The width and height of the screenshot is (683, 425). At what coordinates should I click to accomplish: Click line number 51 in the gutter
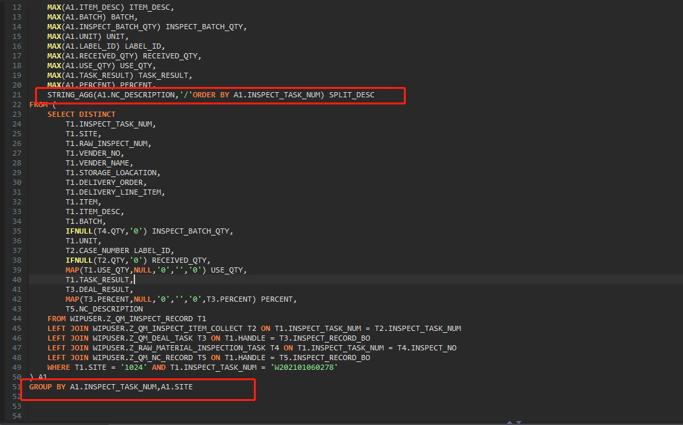16,386
